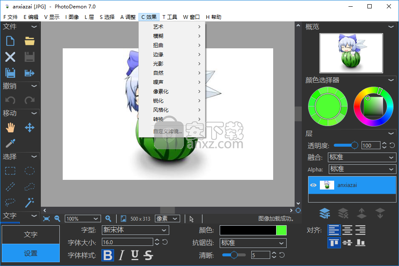399x266 pixels.
Task: Toggle italic font style
Action: [121, 255]
